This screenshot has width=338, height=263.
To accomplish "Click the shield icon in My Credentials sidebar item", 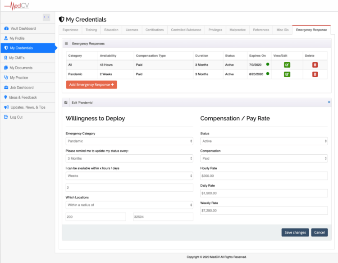I will click(x=6, y=48).
